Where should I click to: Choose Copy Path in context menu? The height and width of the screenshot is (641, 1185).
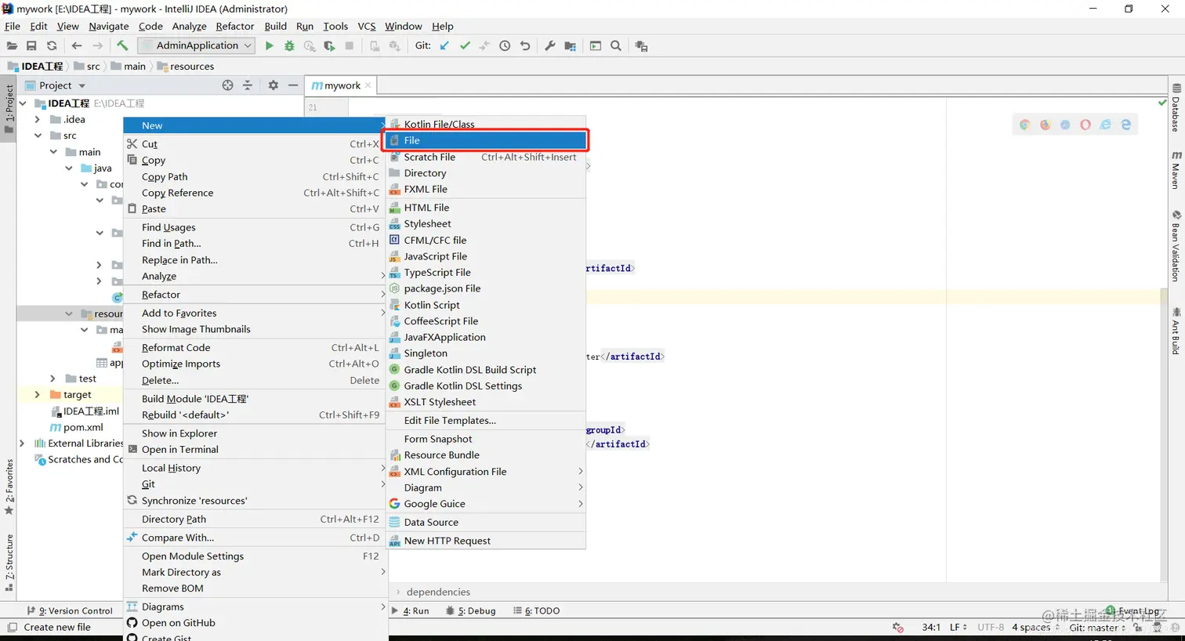tap(255, 177)
